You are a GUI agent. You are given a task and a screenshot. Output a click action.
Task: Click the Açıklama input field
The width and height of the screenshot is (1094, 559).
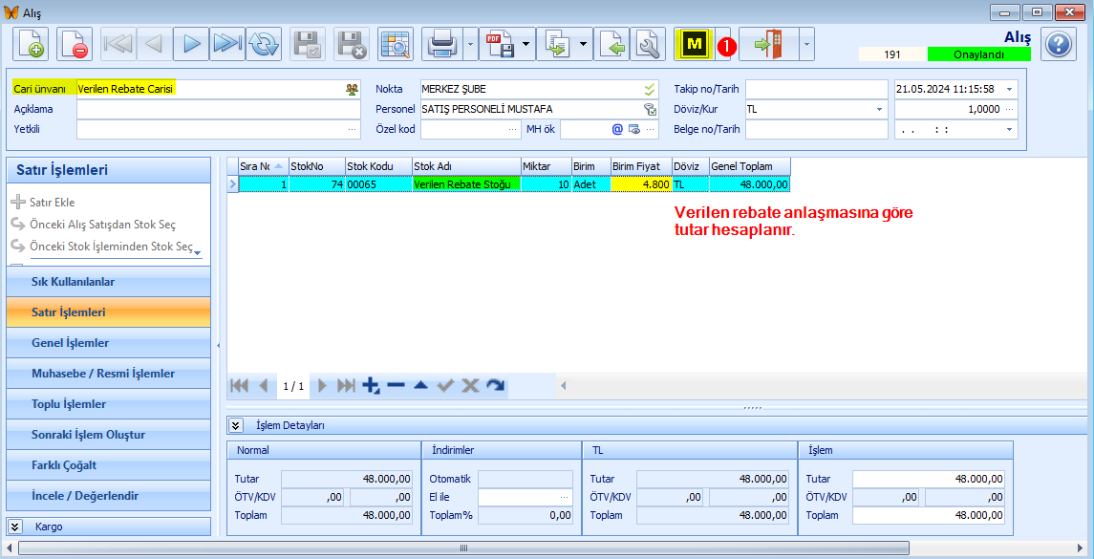point(218,109)
